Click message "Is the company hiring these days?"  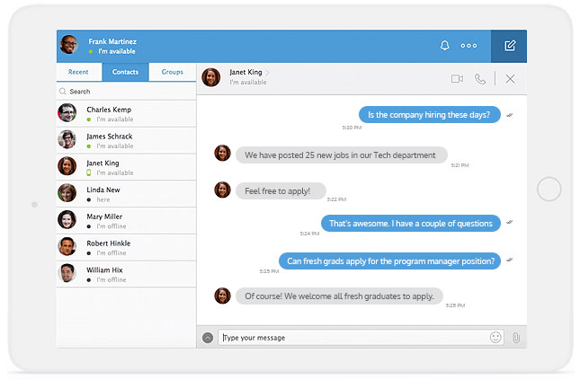pyautogui.click(x=430, y=115)
